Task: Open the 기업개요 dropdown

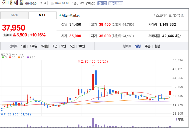Action: click(116, 3)
